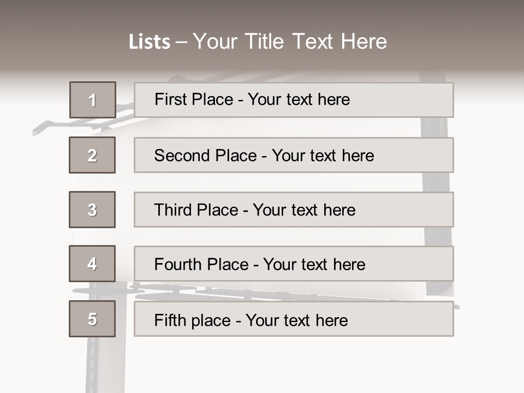Click the bold word "Lists" in the title
The width and height of the screenshot is (524, 393).
[150, 42]
